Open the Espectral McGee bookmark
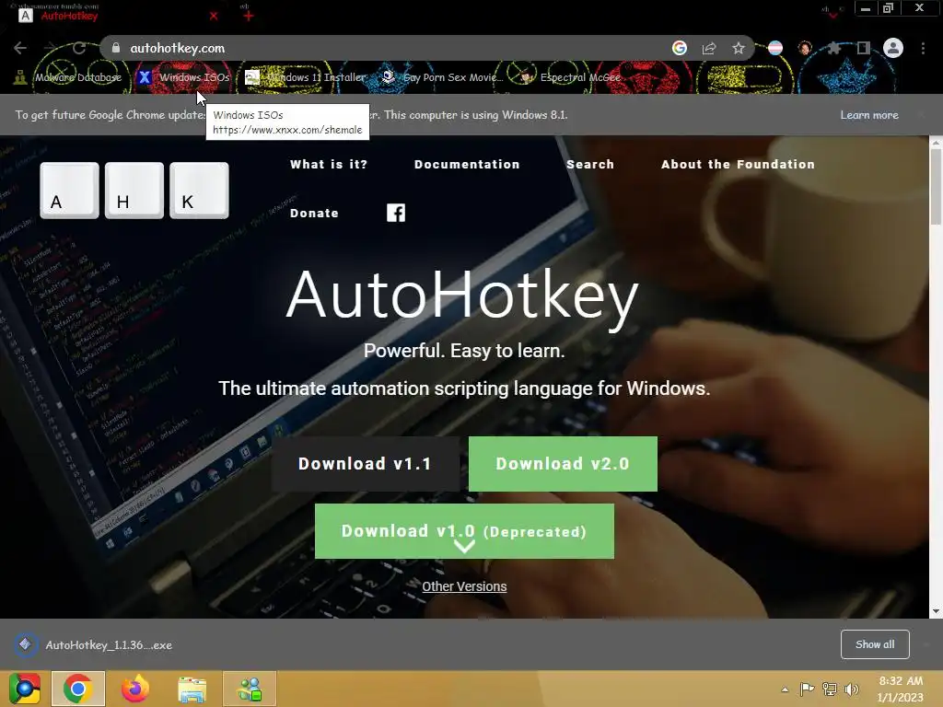The image size is (943, 707). click(x=569, y=77)
